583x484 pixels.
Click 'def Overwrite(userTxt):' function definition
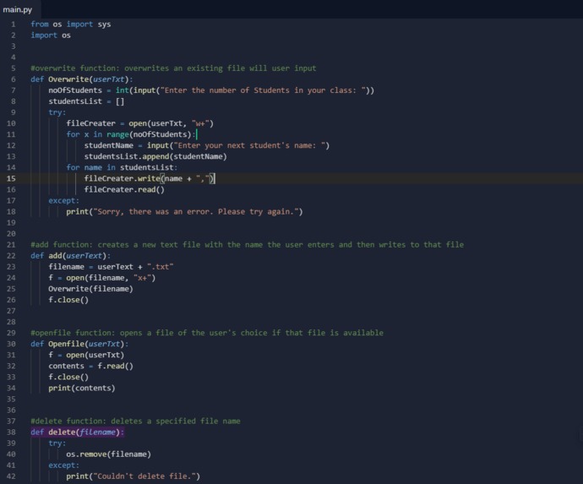[x=81, y=79]
